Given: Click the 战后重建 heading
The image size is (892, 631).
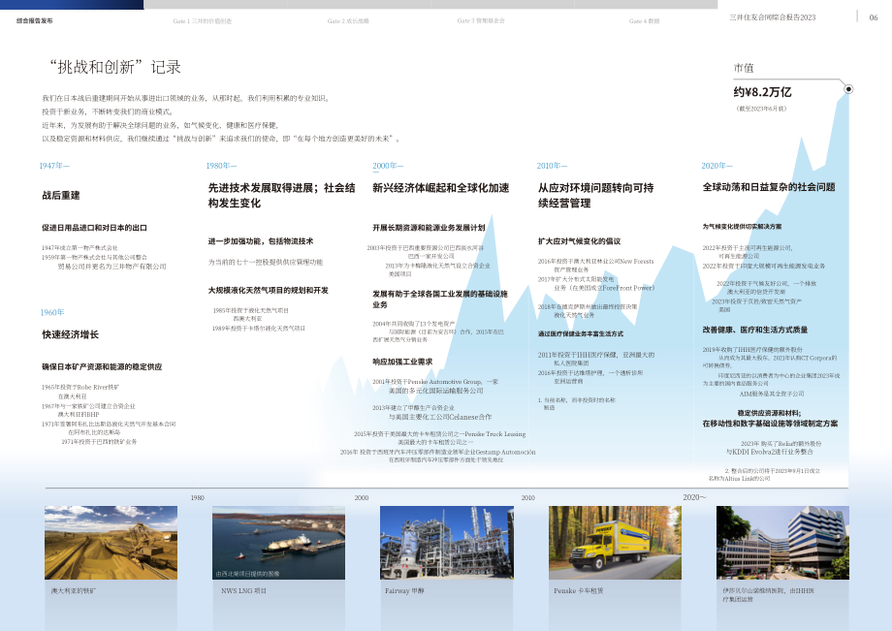Looking at the screenshot, I should click(61, 196).
